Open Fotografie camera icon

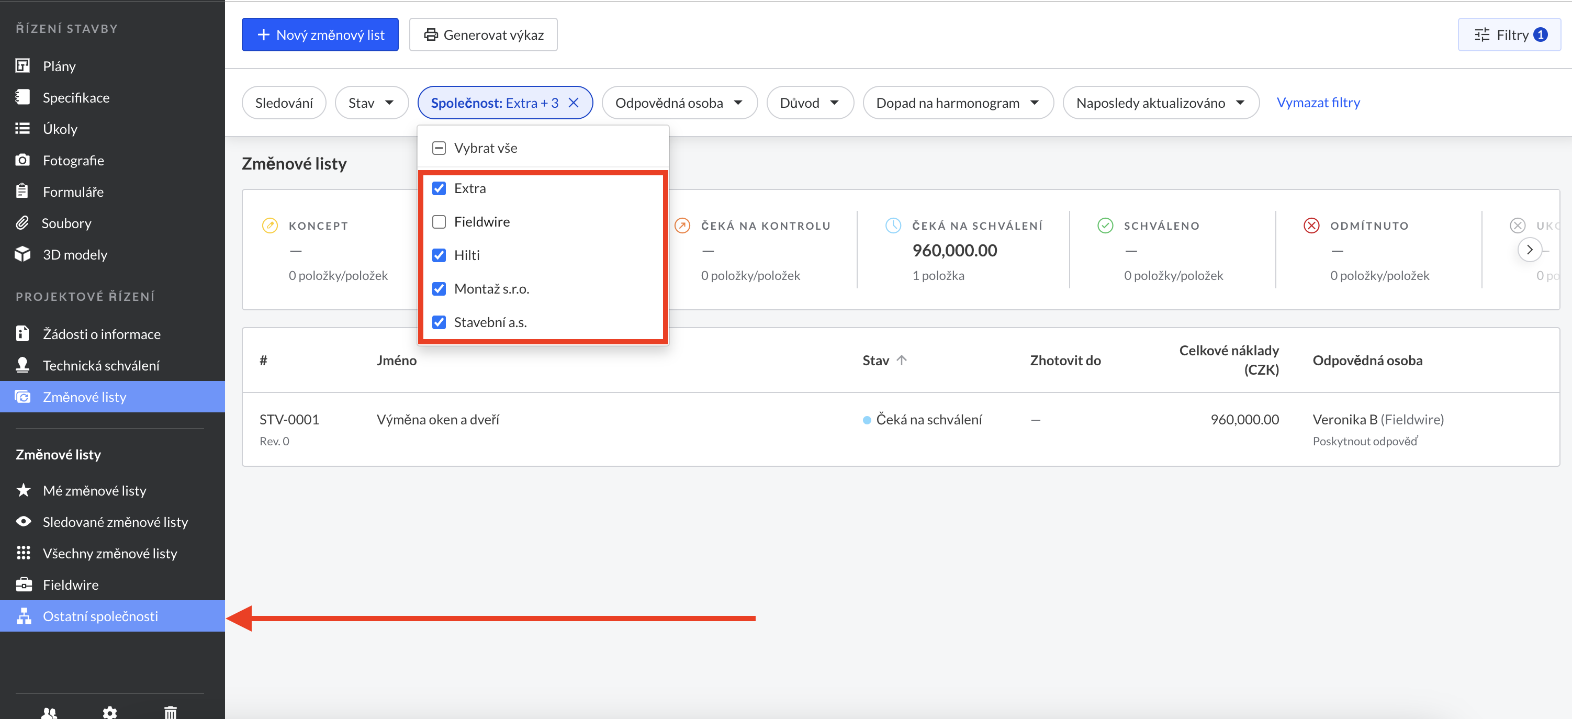[23, 160]
